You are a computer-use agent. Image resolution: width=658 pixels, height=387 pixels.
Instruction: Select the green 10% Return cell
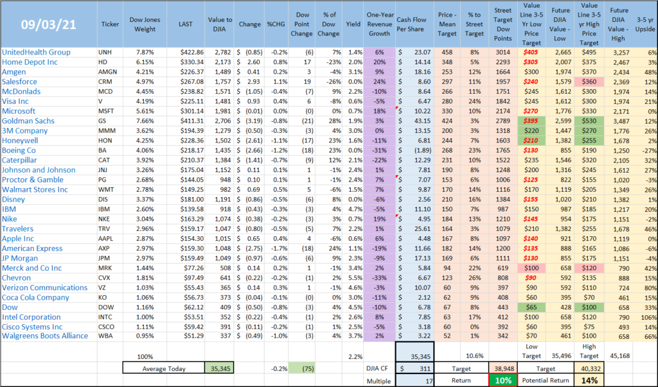[x=502, y=381]
